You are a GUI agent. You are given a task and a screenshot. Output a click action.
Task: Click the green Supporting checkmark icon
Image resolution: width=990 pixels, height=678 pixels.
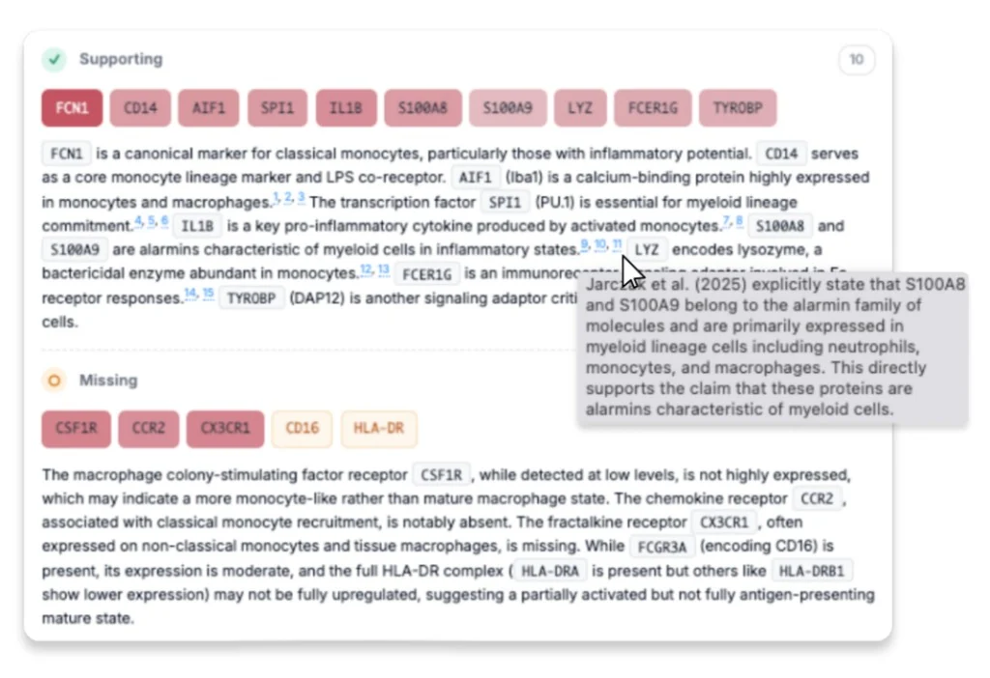(x=55, y=59)
